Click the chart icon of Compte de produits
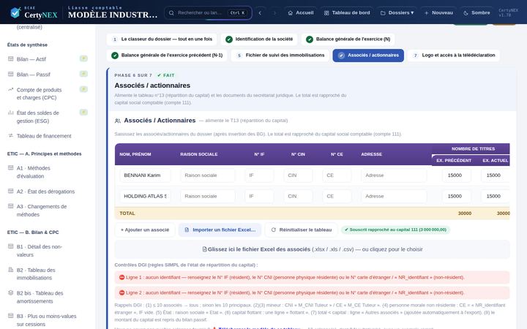This screenshot has height=329, width=527. (11, 90)
